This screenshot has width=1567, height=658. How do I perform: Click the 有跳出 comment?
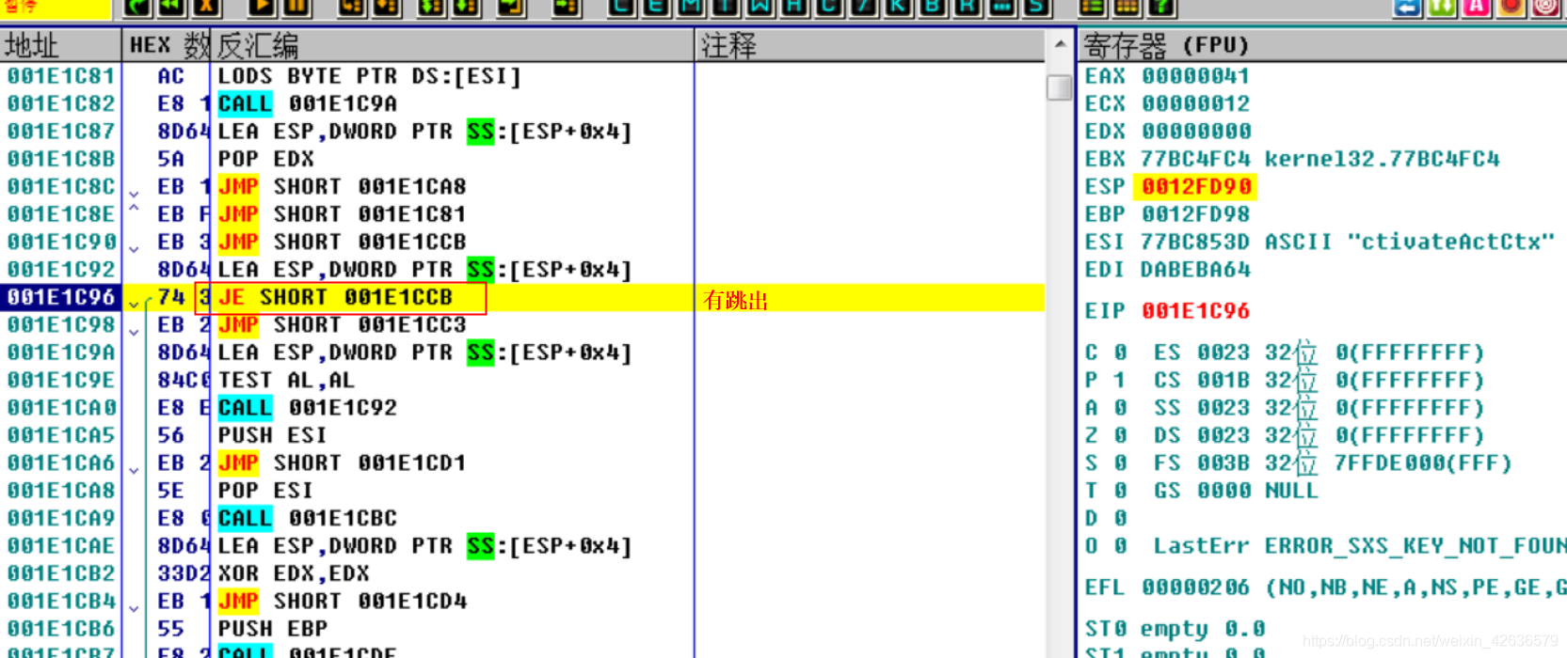tap(736, 301)
